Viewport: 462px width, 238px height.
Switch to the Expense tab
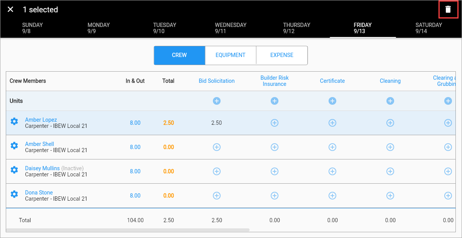[282, 55]
